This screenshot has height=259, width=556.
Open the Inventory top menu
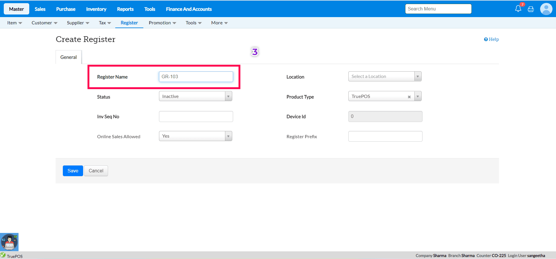(x=96, y=9)
